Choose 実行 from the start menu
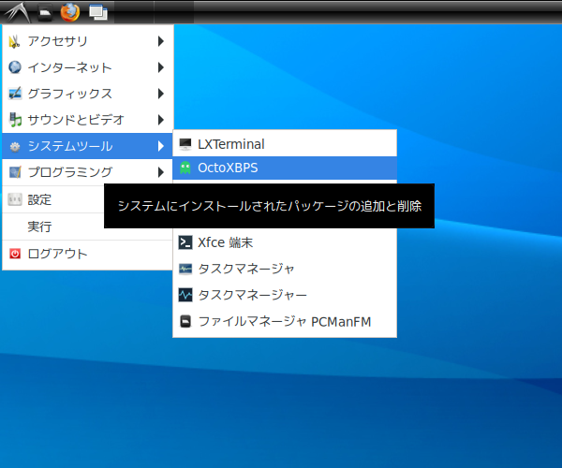Image resolution: width=562 pixels, height=468 pixels. (53, 227)
